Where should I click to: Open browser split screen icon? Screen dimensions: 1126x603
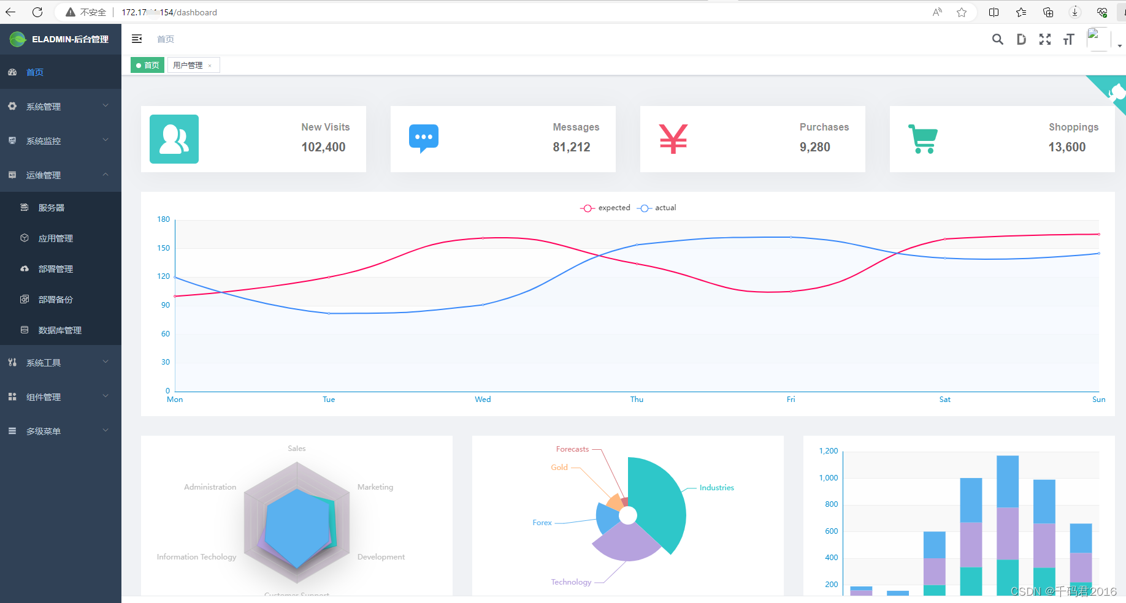pyautogui.click(x=994, y=12)
